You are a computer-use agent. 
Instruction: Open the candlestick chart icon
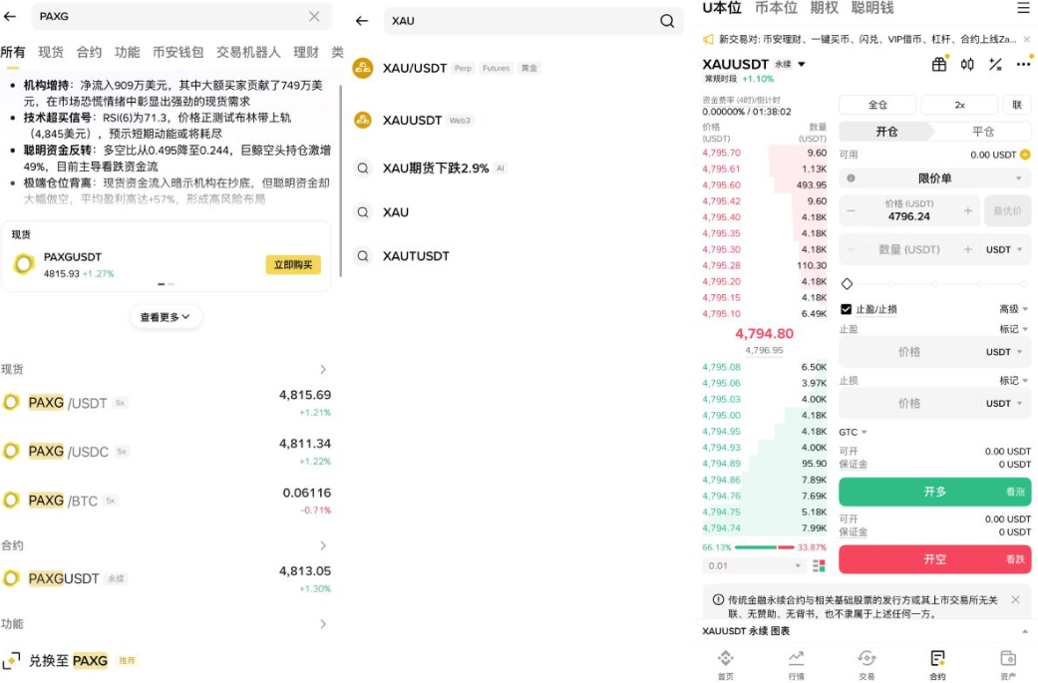coord(967,64)
